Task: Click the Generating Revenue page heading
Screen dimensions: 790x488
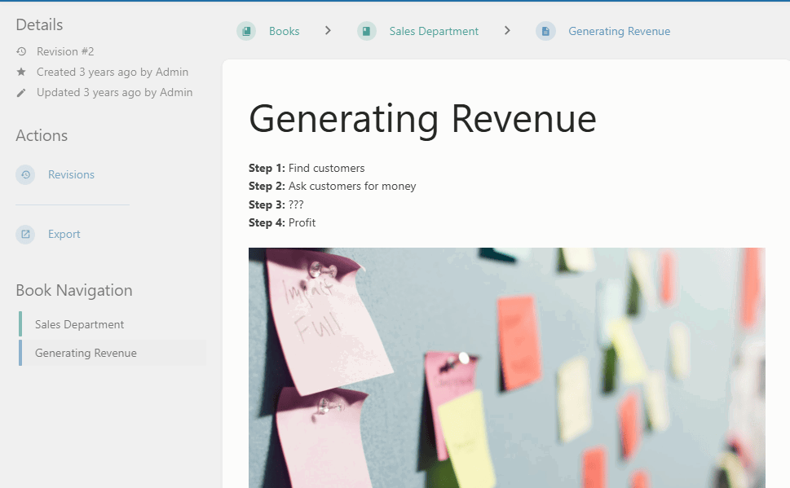Action: coord(422,119)
